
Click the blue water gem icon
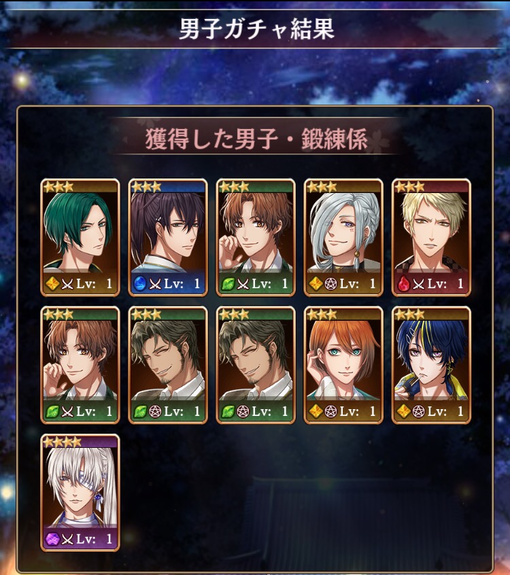pos(139,284)
